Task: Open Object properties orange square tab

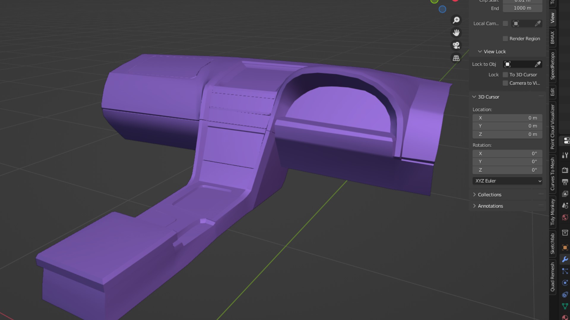Action: (565, 247)
